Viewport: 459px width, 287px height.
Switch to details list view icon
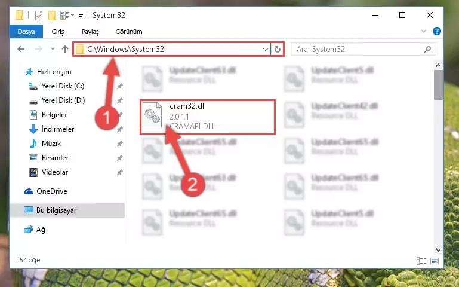click(421, 261)
